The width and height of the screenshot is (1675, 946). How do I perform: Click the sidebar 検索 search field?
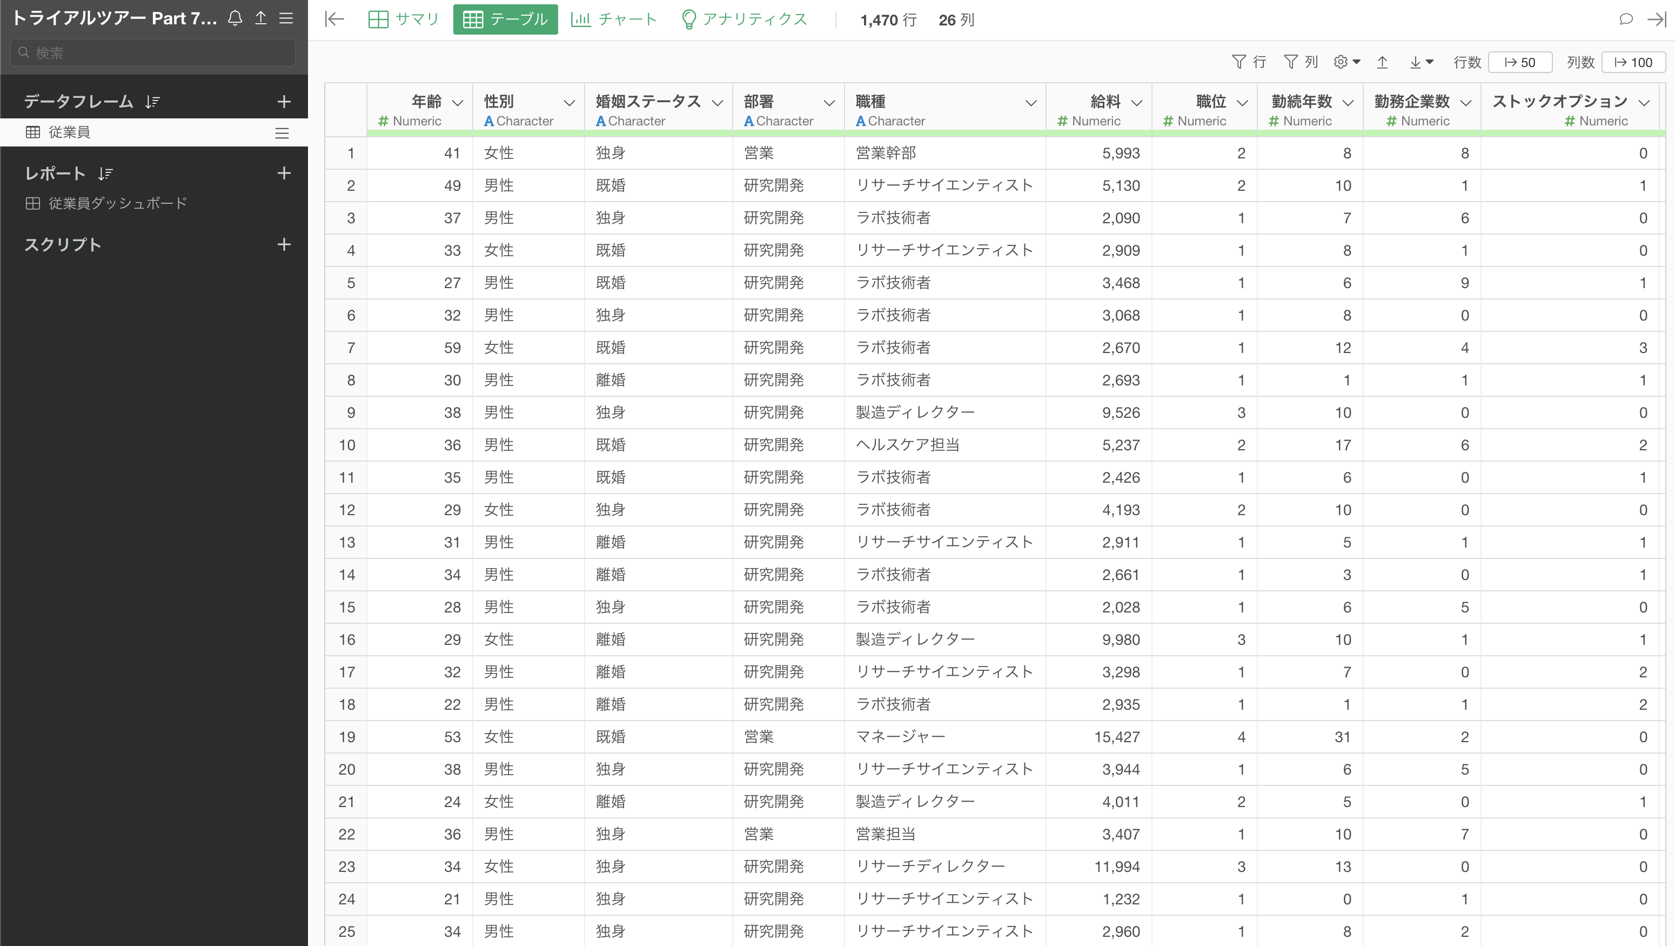click(153, 52)
